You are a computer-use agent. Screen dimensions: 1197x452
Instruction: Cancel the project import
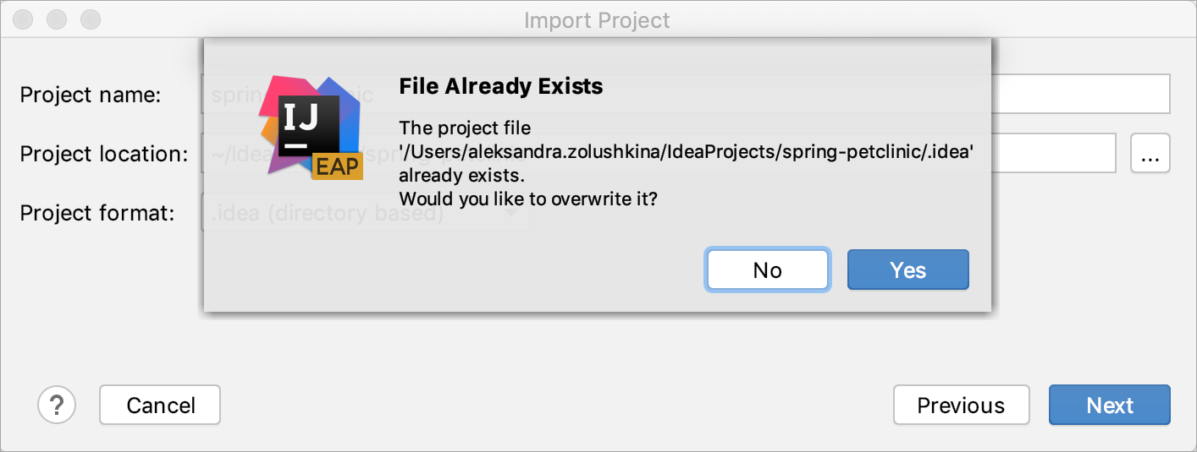coord(160,405)
